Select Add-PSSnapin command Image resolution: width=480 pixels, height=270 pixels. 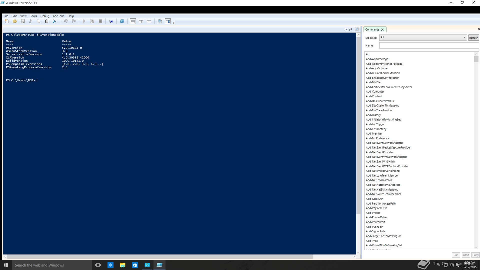coord(374,227)
